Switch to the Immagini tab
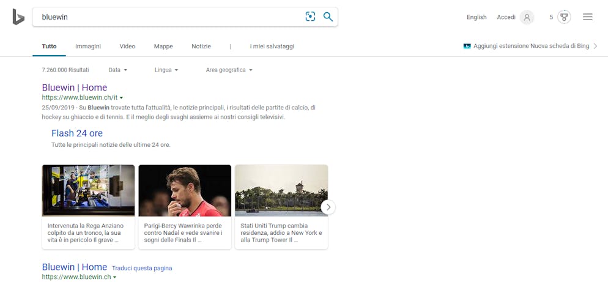The image size is (608, 282). point(88,46)
